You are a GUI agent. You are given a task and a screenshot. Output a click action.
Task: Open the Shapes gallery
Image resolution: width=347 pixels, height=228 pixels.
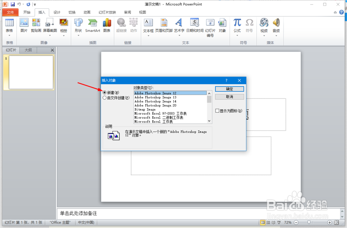pos(78,25)
